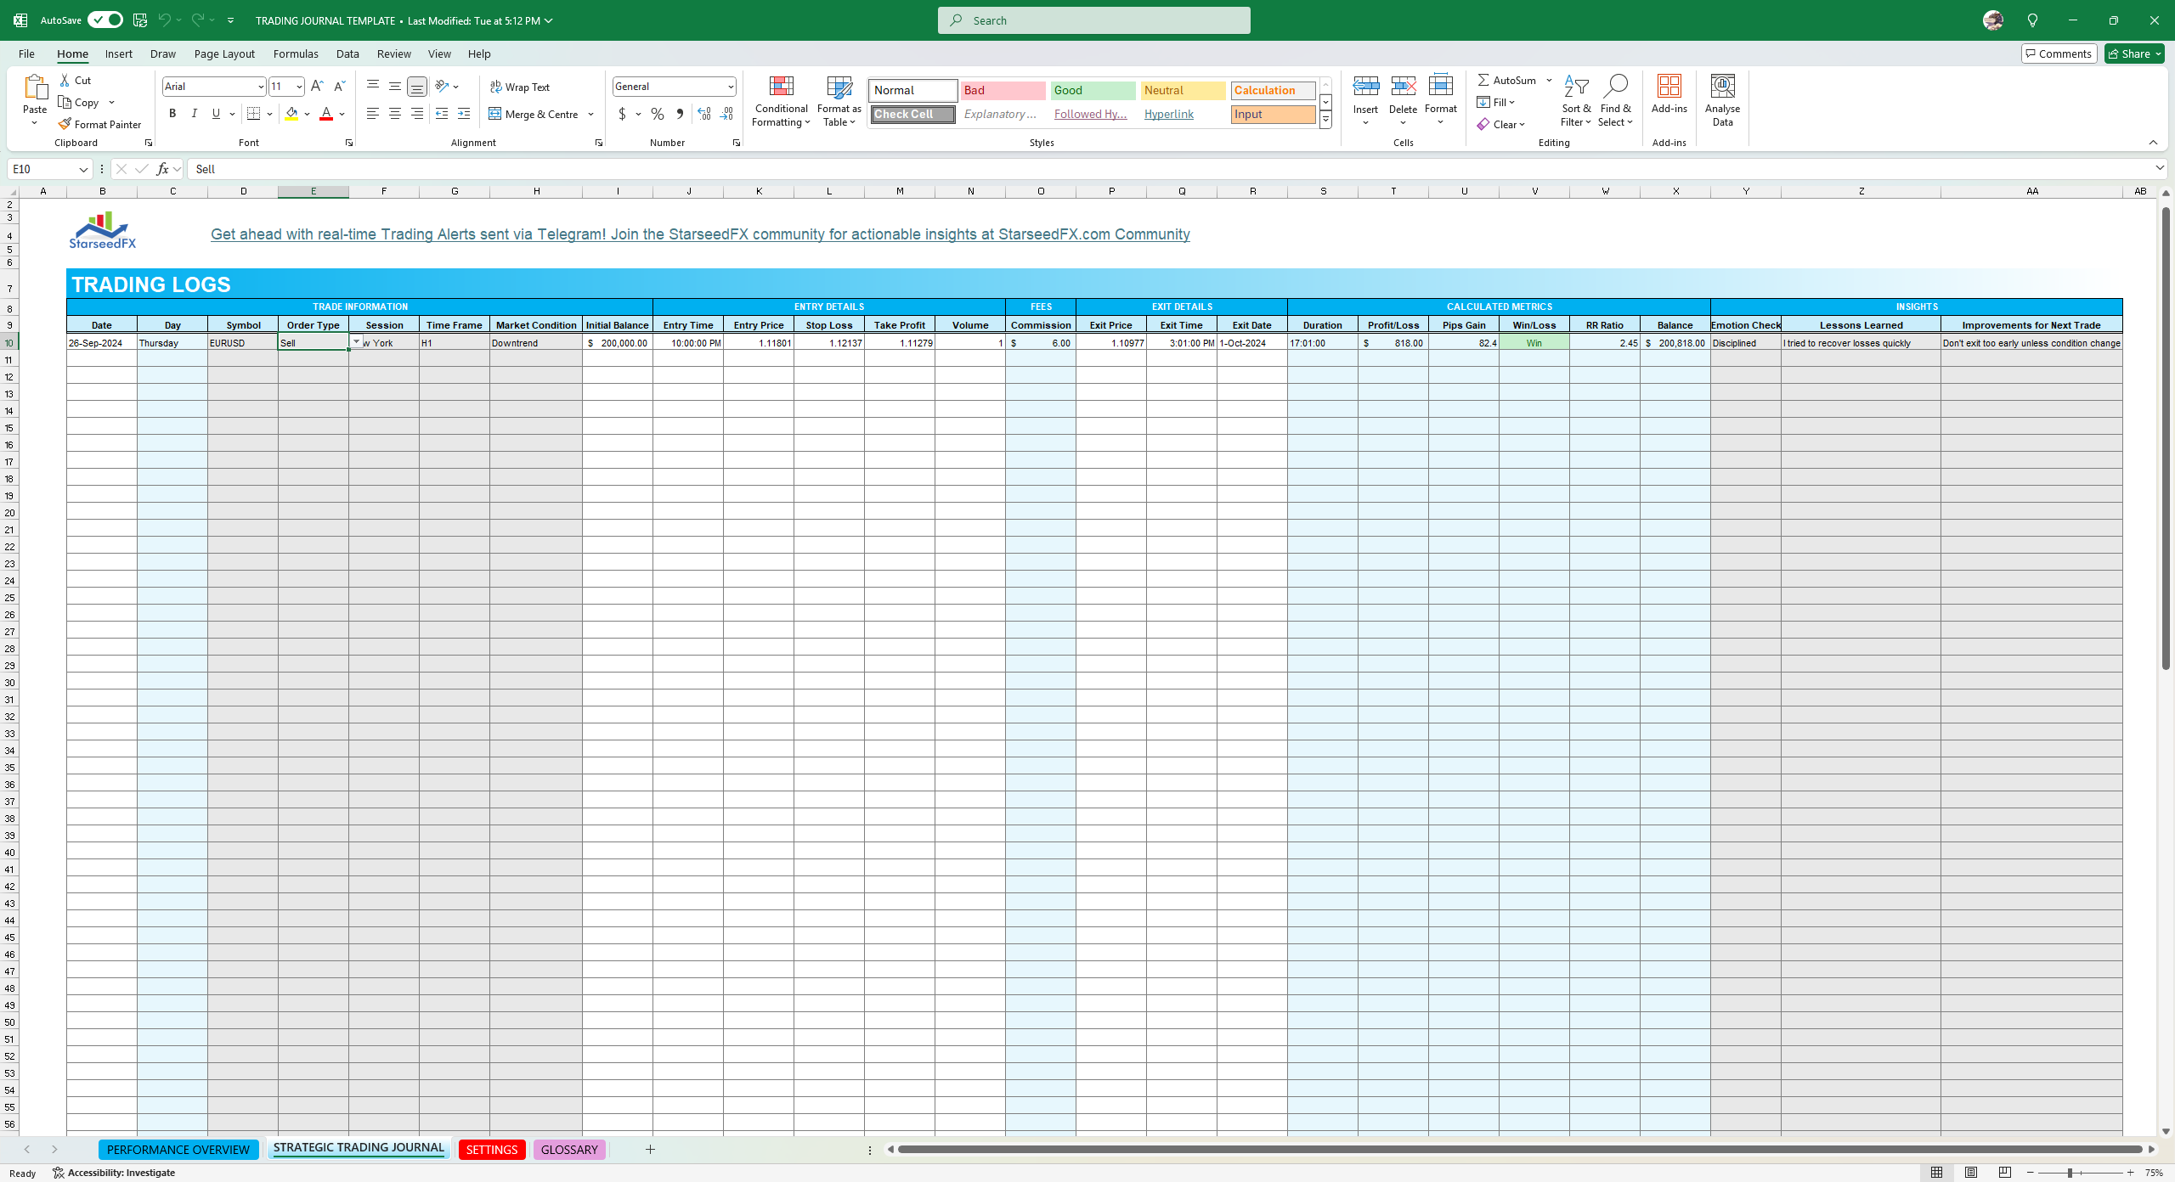Click the Merge & Centre icon
Viewport: 2175px width, 1182px height.
(495, 114)
